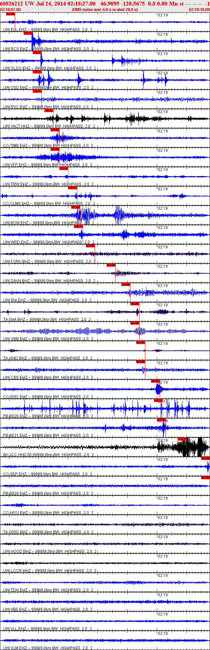This screenshot has height=650, width=210.
Task: Select the red pick marker on the CLMS trace
Action: [x=72, y=188]
